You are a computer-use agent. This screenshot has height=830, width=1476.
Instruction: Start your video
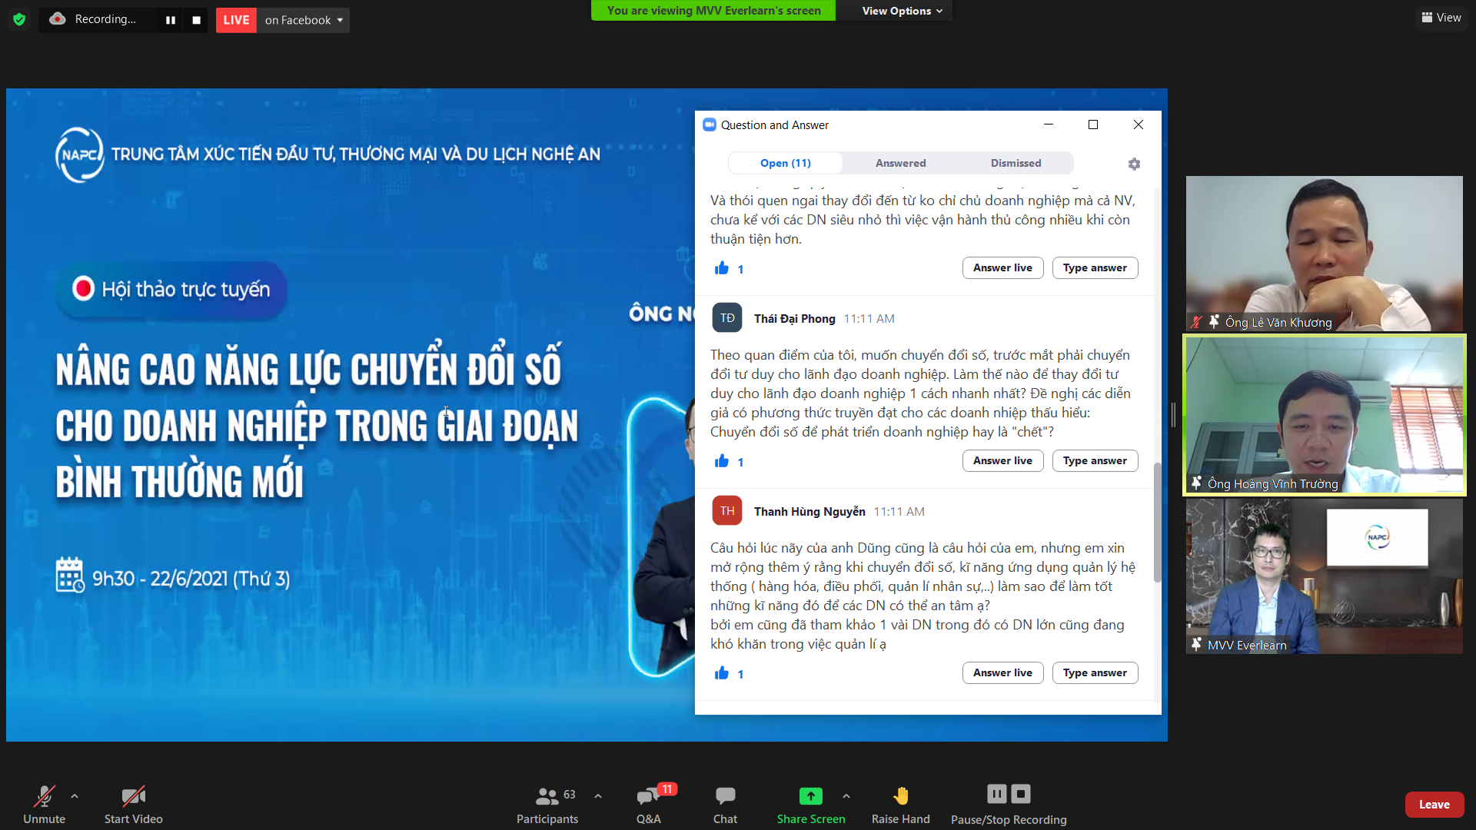coord(132,804)
